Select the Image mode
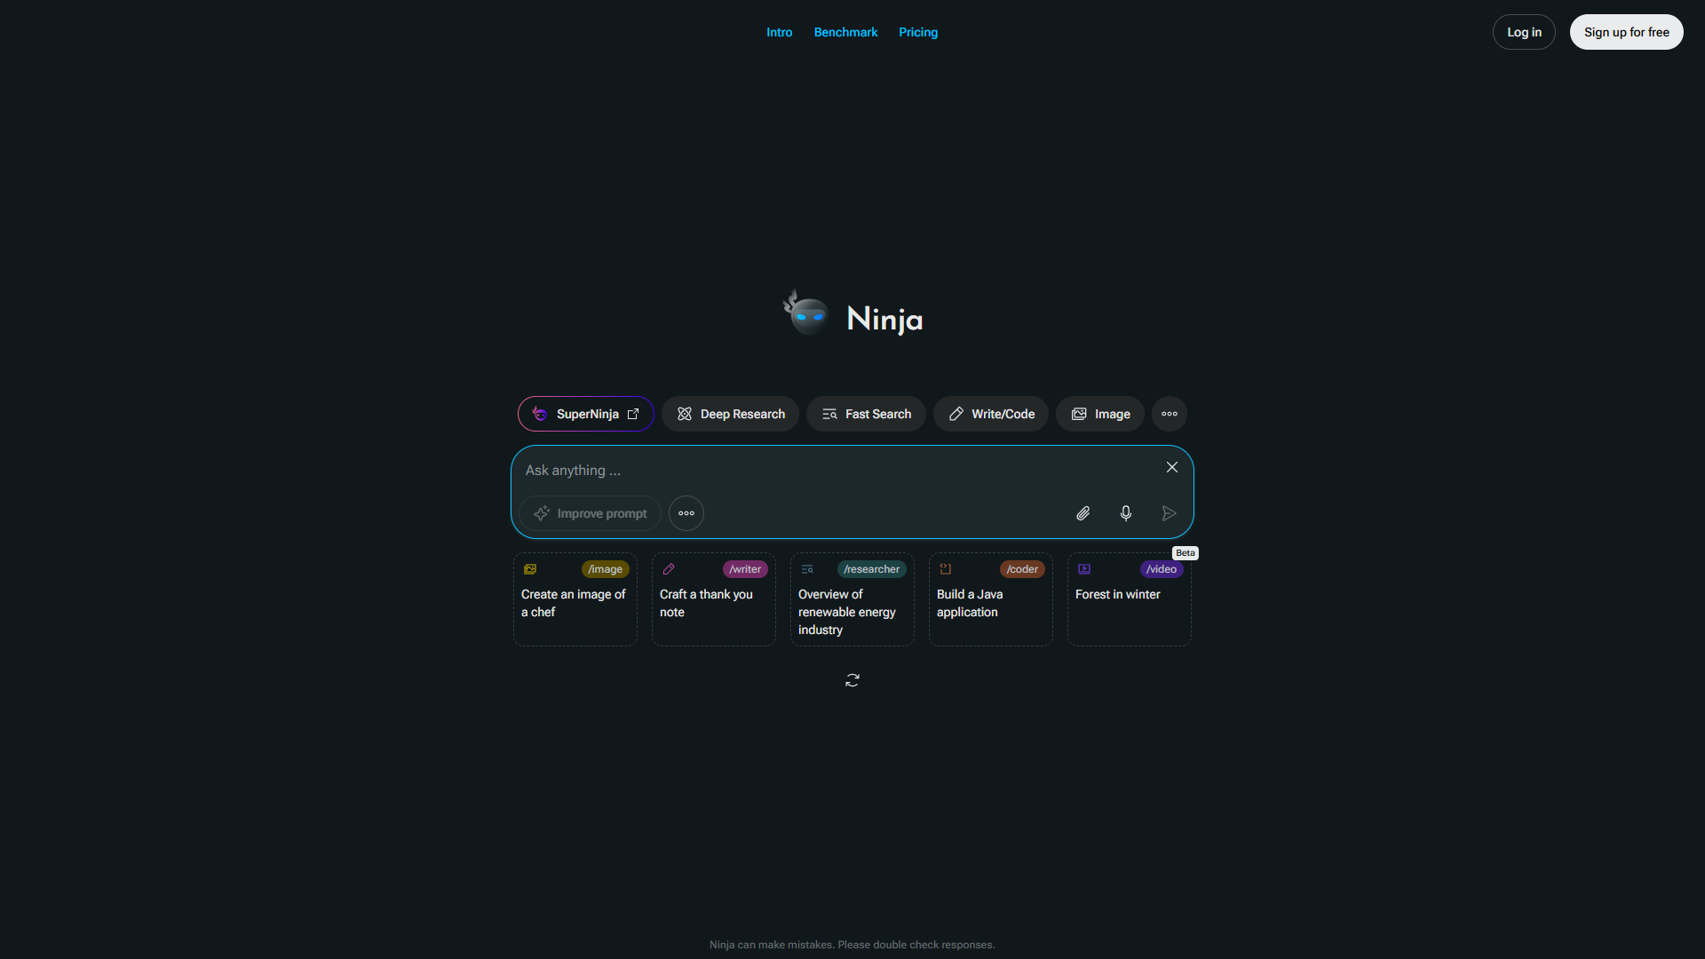Image resolution: width=1705 pixels, height=959 pixels. pos(1100,414)
